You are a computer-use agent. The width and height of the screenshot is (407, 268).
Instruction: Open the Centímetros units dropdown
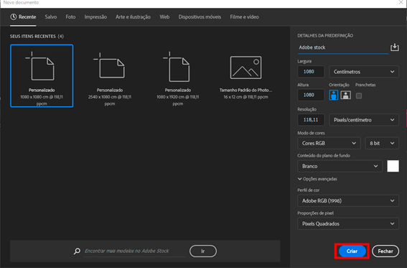coord(364,72)
